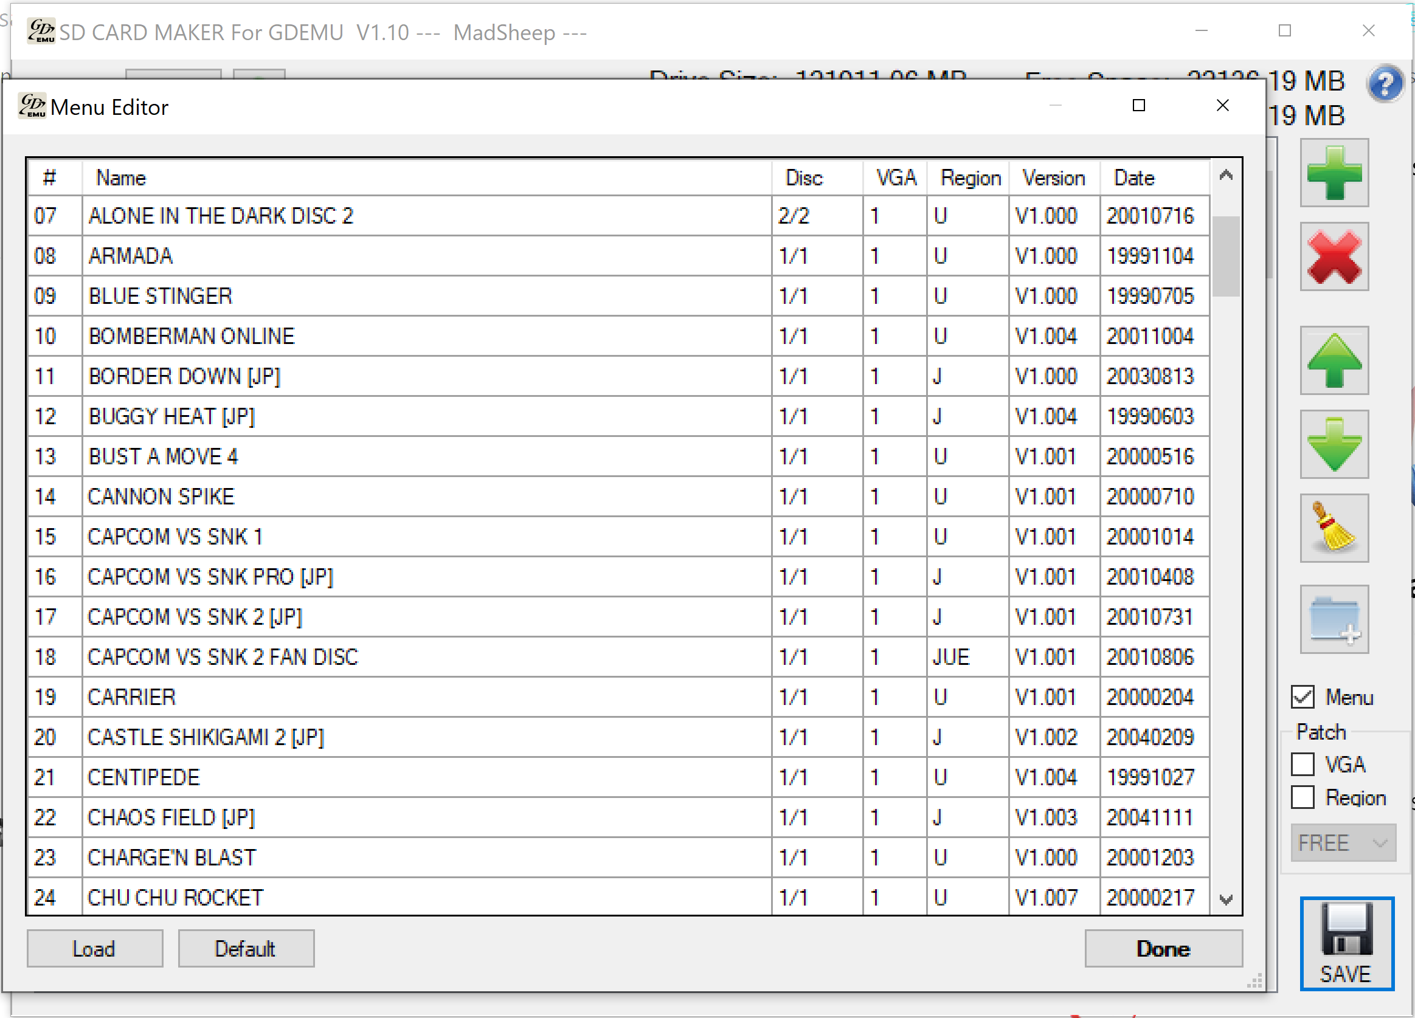This screenshot has height=1018, width=1415.
Task: Toggle the Menu checkbox
Action: pos(1302,697)
